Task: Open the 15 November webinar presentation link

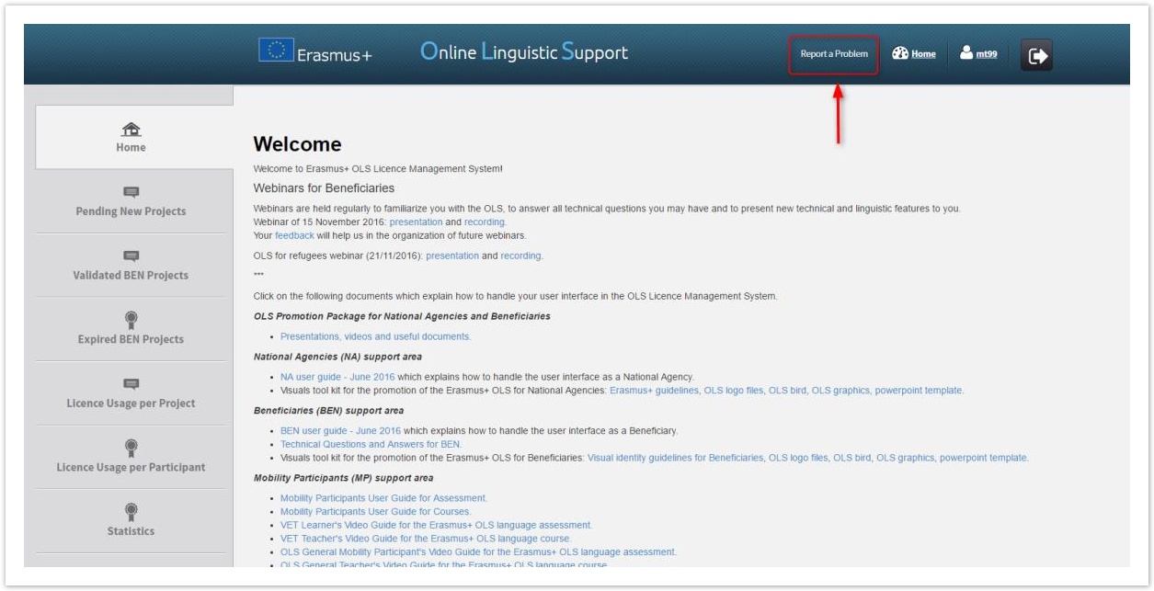Action: tap(416, 222)
